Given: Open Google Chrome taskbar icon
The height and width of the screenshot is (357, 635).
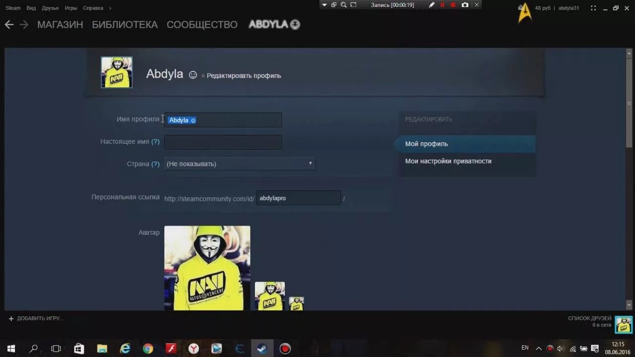Looking at the screenshot, I should tap(148, 349).
